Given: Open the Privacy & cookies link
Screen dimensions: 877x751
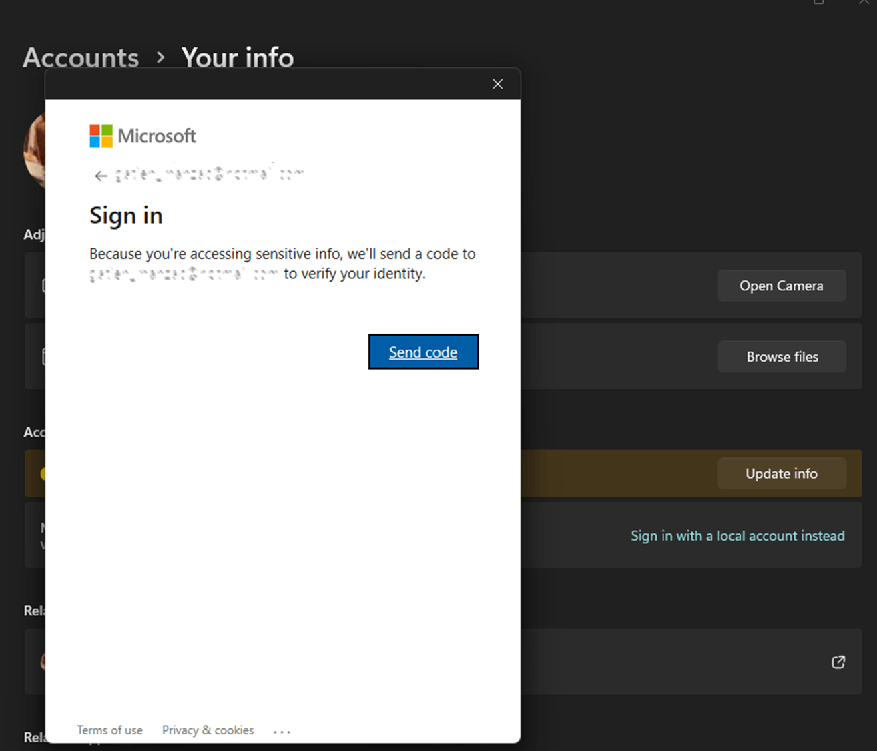Looking at the screenshot, I should tap(208, 730).
